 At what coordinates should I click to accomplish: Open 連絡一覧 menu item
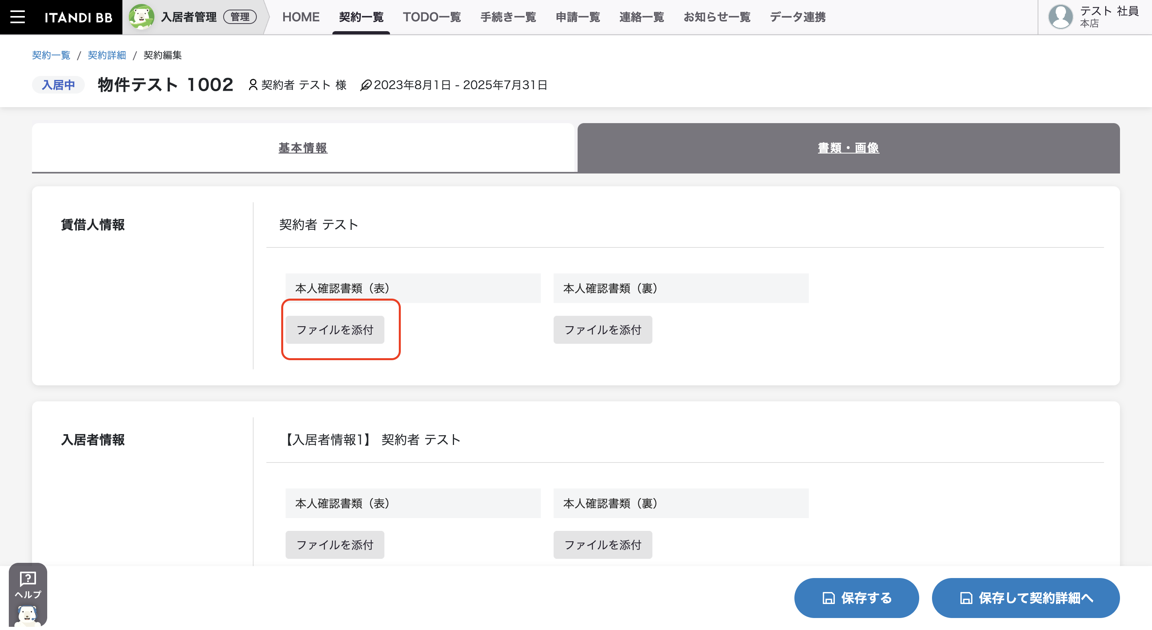[641, 17]
